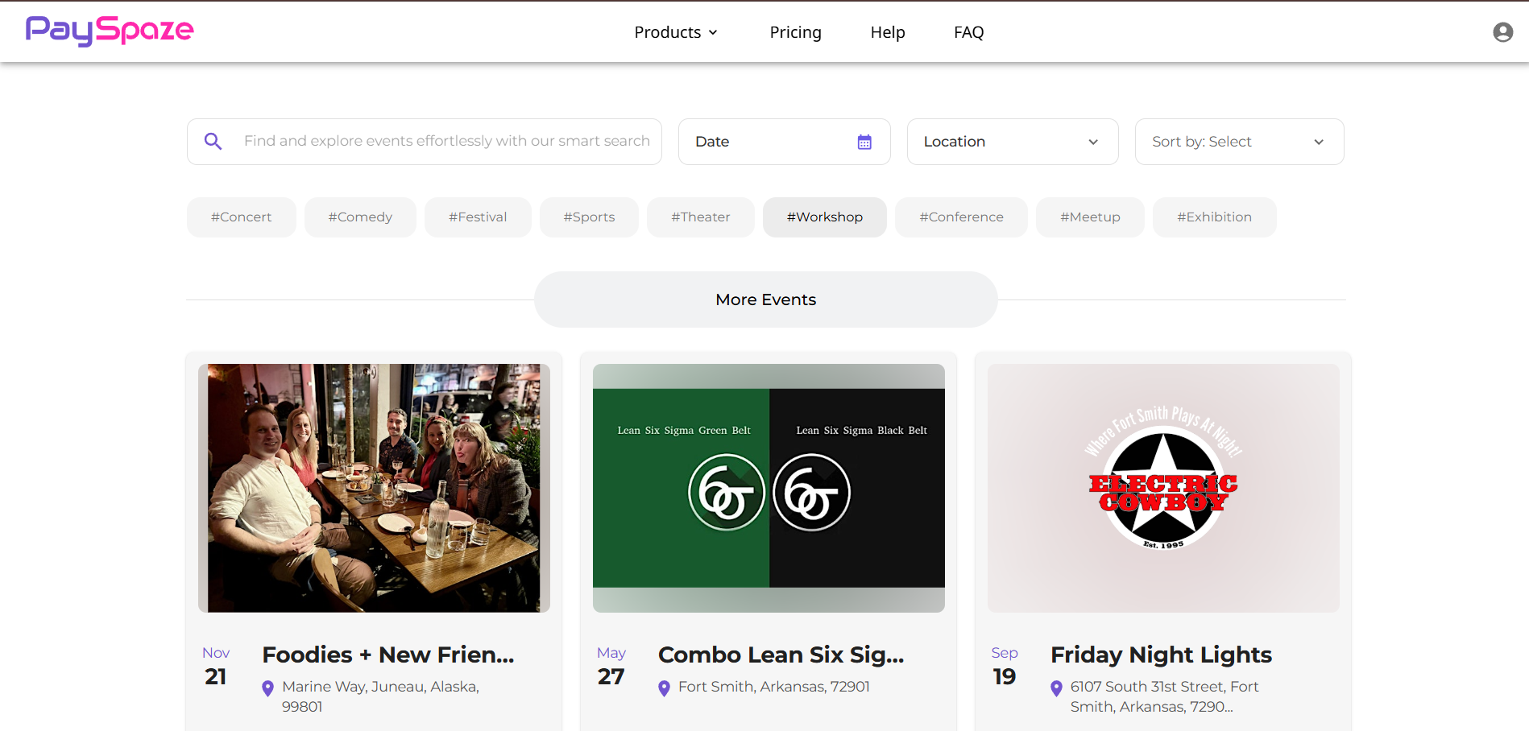The image size is (1529, 731).
Task: Select the #Comedy tag chip
Action: (x=360, y=217)
